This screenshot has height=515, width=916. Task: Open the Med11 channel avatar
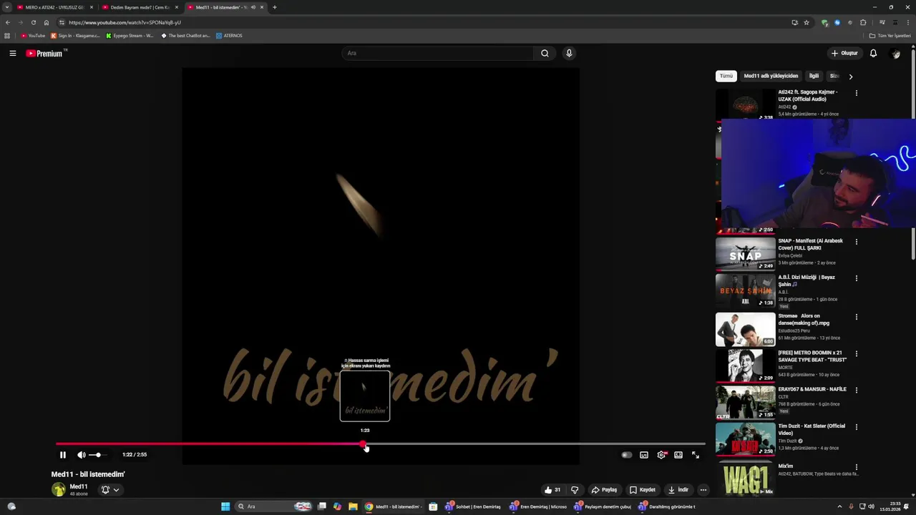tap(59, 490)
